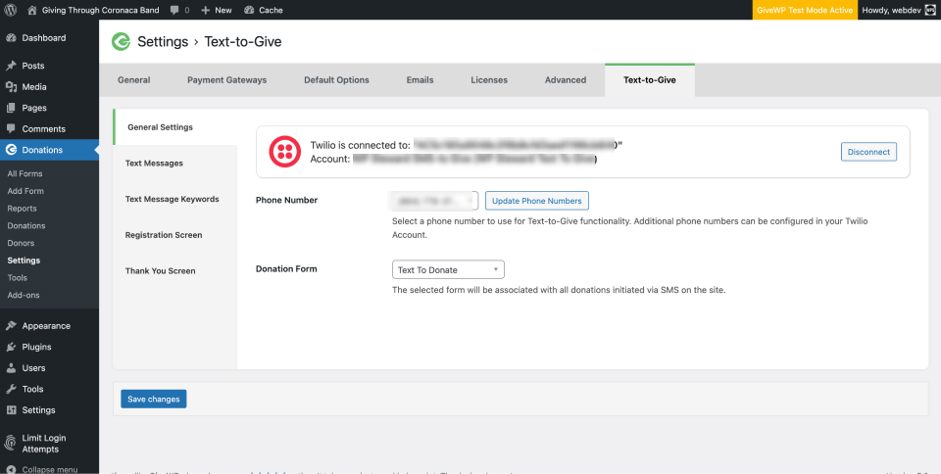Open Add-ons submenu link
The width and height of the screenshot is (941, 474).
click(x=24, y=296)
